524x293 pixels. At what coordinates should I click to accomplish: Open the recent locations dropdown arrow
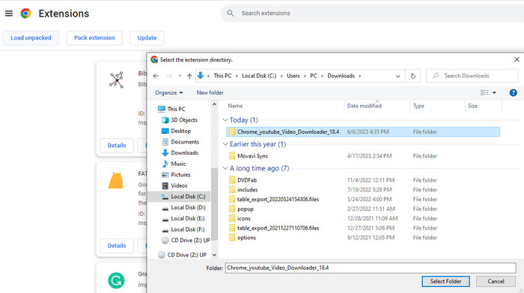tap(180, 75)
